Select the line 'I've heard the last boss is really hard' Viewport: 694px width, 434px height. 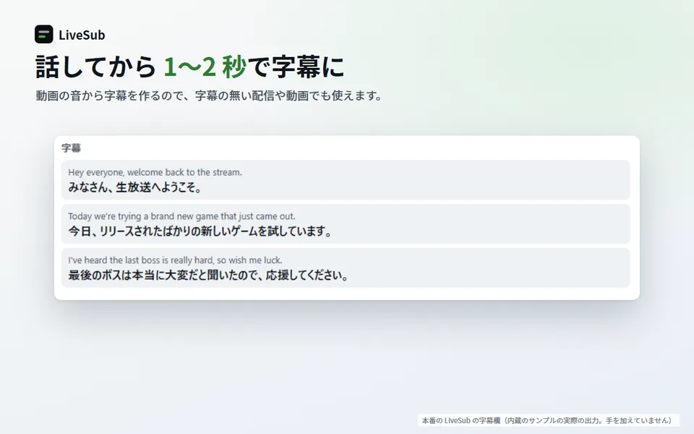(x=175, y=260)
